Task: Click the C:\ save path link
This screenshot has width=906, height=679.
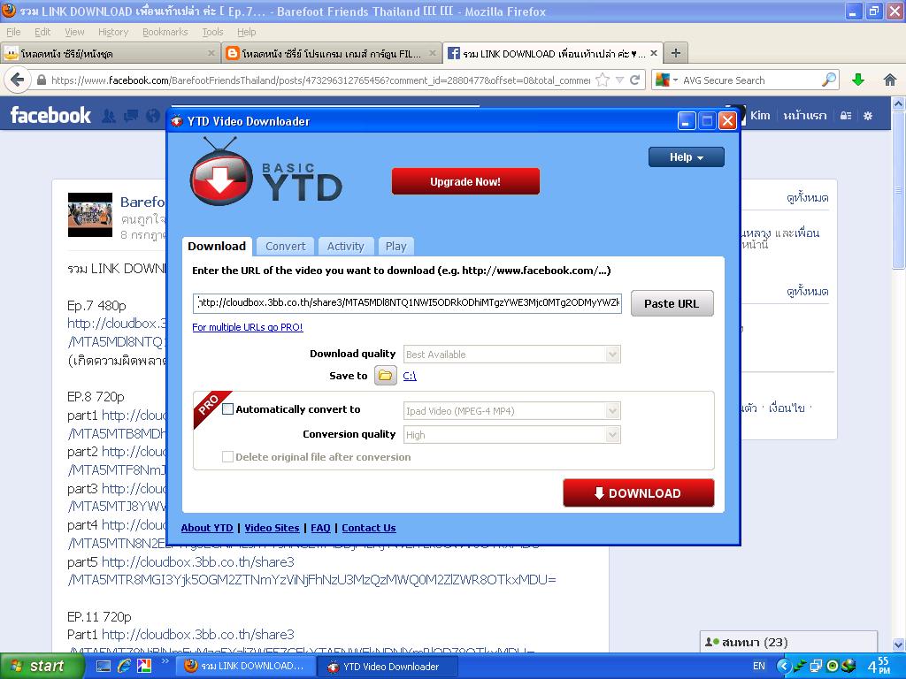Action: [410, 376]
